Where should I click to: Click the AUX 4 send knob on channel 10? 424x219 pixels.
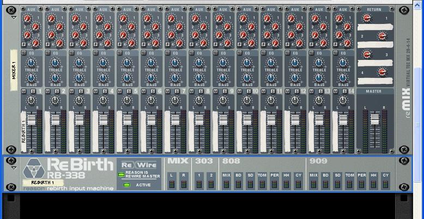pos(251,43)
